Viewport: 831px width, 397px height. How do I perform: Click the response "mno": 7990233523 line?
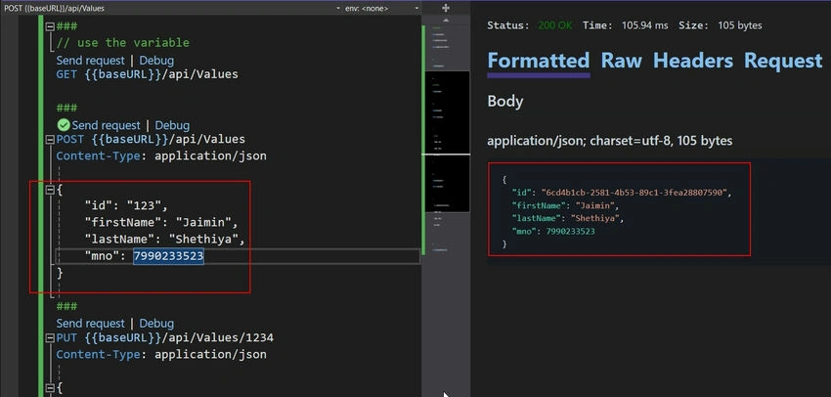553,231
